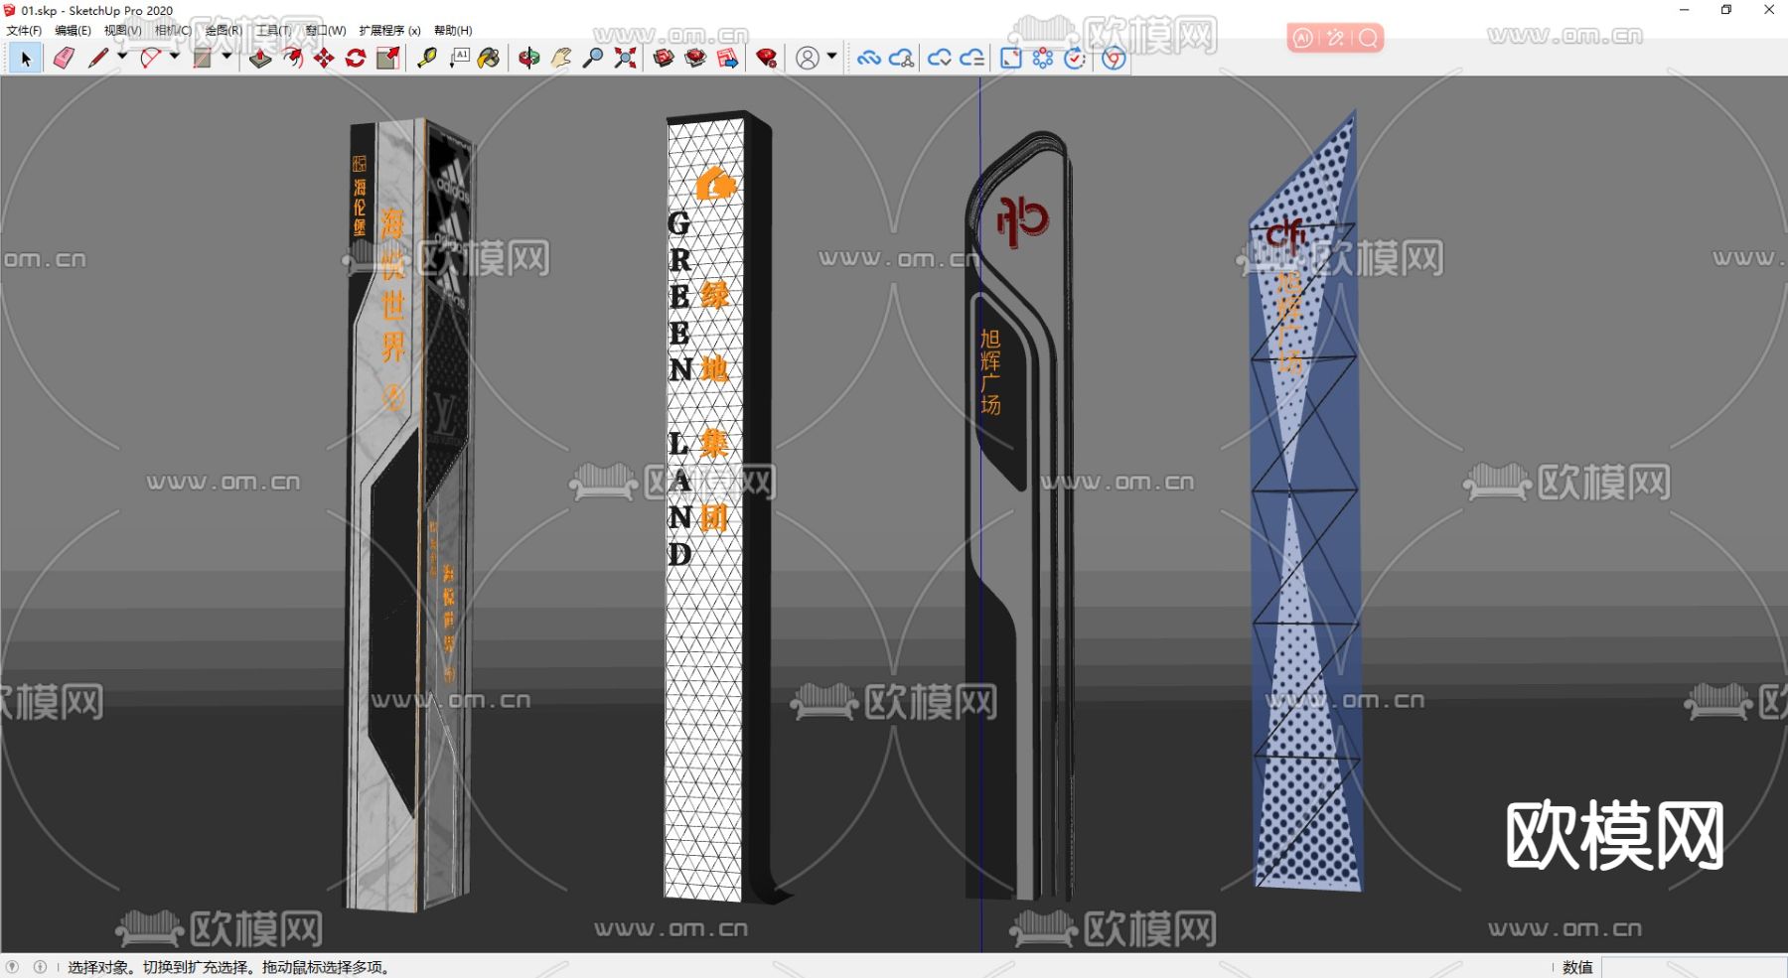Expand the Rectangle shape tool dropdown arrow

[x=226, y=57]
